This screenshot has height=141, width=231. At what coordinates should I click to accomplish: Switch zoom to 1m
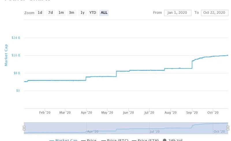pos(61,13)
